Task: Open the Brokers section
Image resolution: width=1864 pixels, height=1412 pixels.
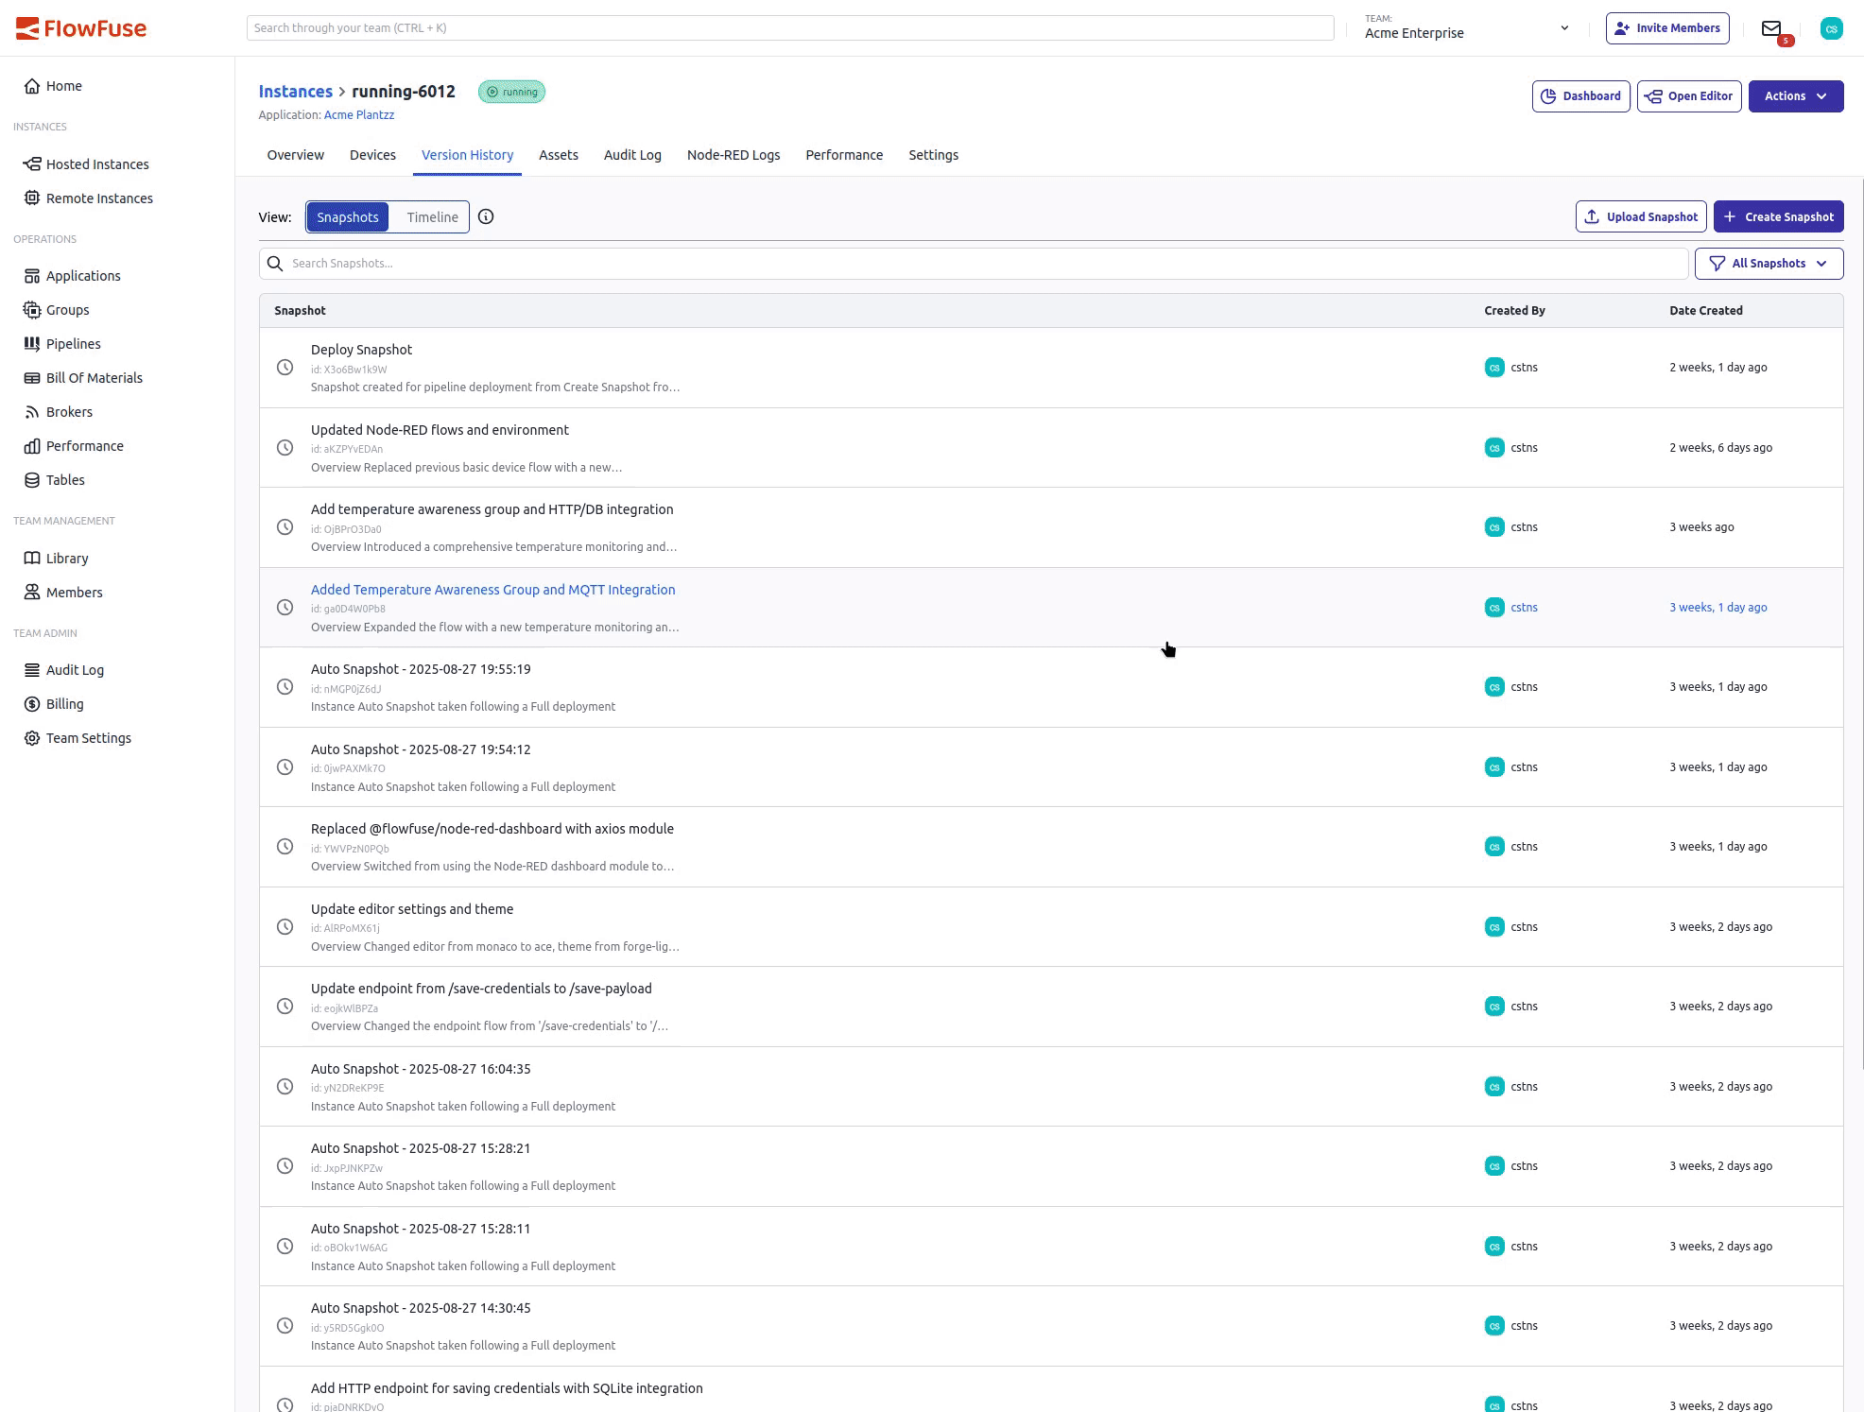Action: point(70,411)
